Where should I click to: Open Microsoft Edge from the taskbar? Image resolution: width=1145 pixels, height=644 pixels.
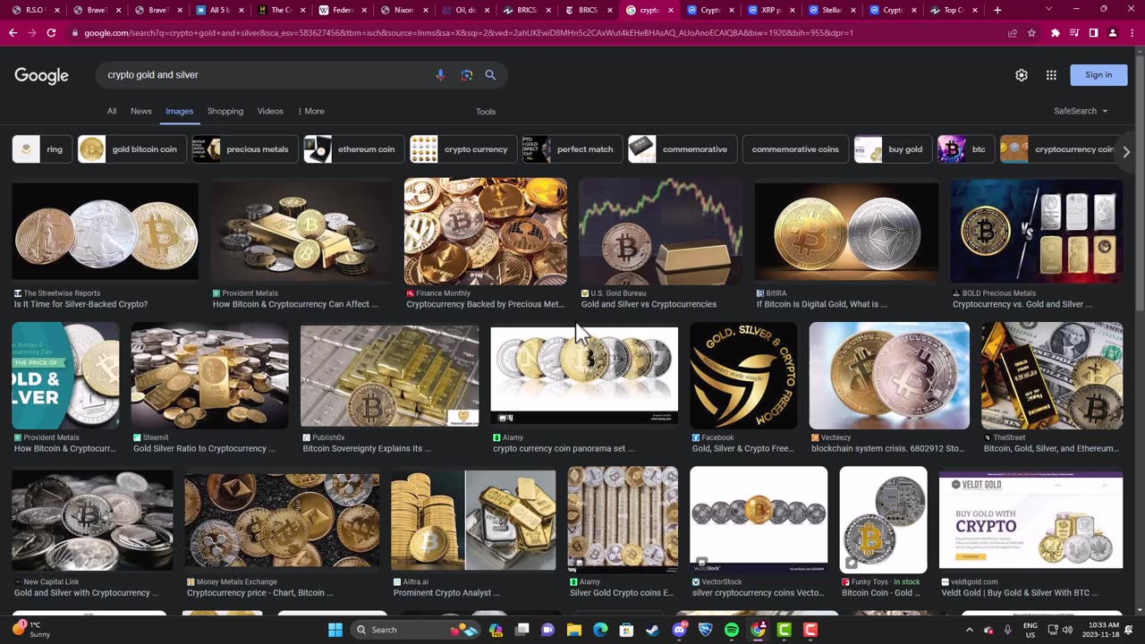(600, 630)
